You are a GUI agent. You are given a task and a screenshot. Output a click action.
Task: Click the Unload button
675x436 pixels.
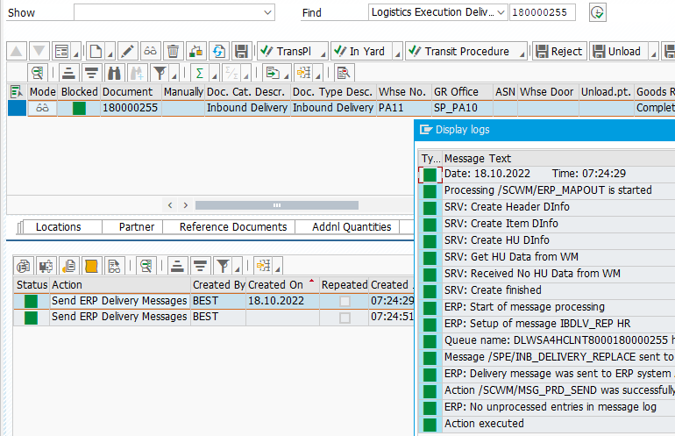tap(616, 51)
